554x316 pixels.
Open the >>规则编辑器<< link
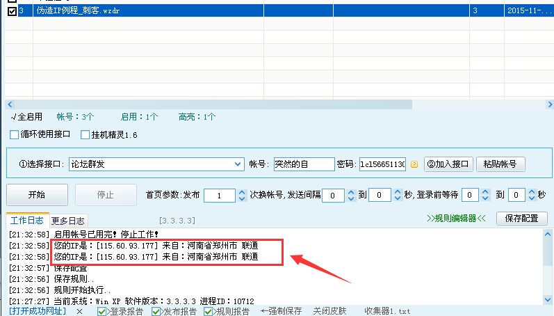[456, 219]
